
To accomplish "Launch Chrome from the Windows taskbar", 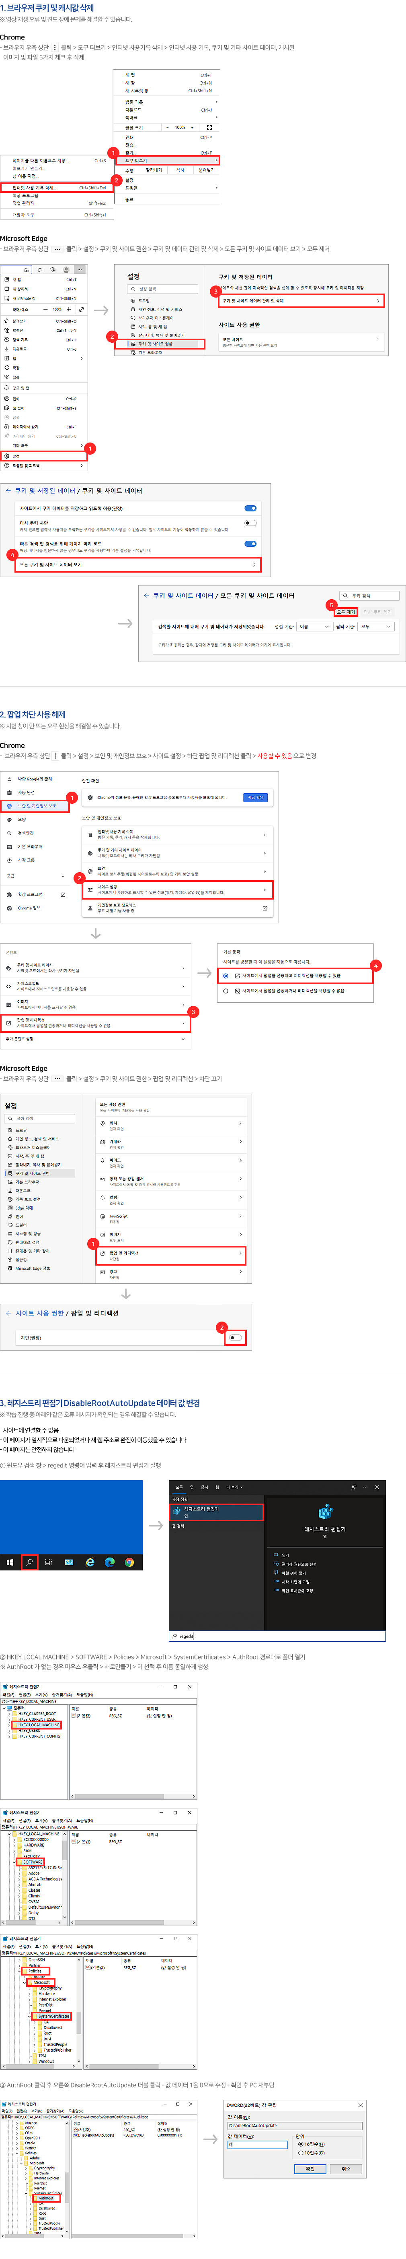I will click(129, 1562).
